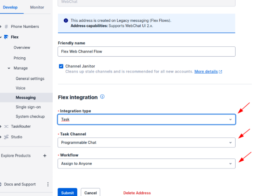Switch to the Monitor tab

click(37, 7)
